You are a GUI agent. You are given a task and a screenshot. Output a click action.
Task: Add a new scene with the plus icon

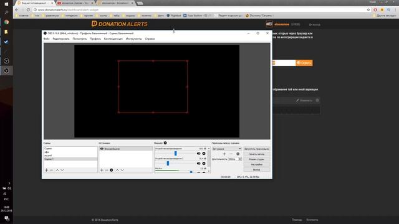(46, 170)
